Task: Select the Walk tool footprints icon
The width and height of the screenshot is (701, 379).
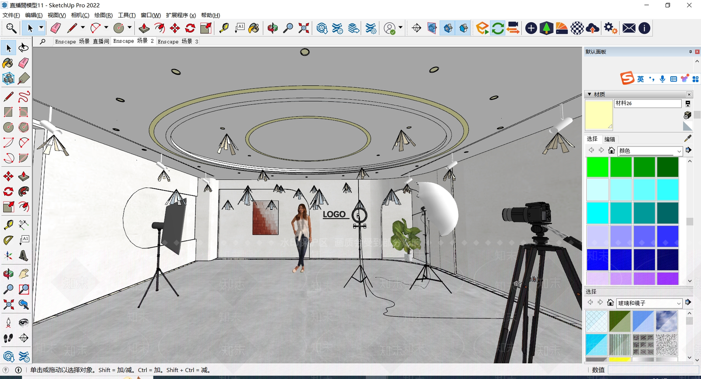Action: pyautogui.click(x=8, y=338)
